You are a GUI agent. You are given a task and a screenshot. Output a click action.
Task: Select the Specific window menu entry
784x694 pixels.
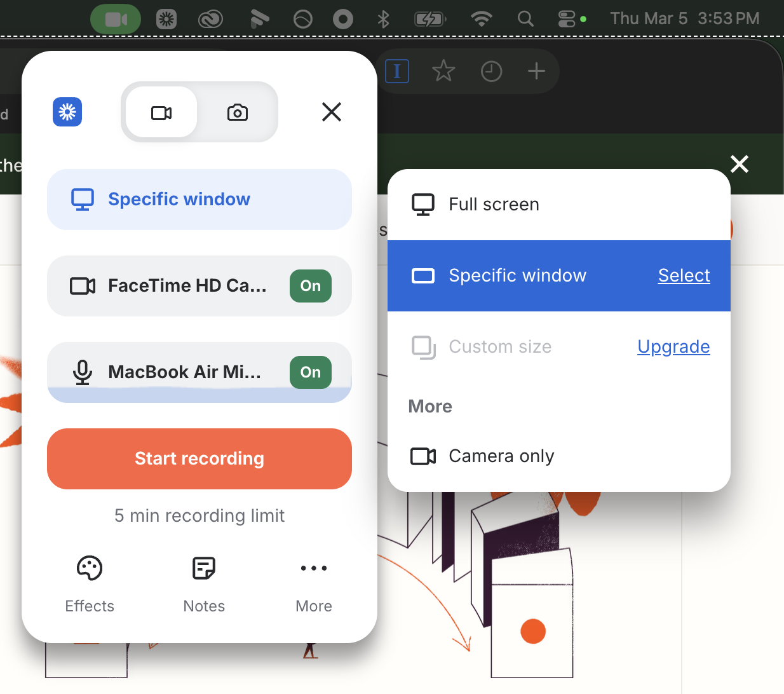pos(517,275)
